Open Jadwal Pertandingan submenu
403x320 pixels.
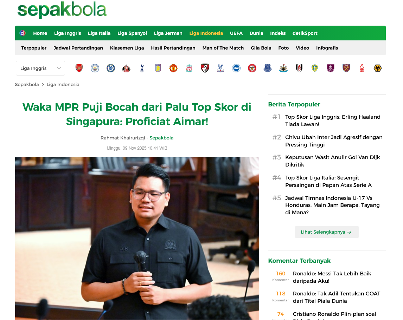(x=78, y=48)
